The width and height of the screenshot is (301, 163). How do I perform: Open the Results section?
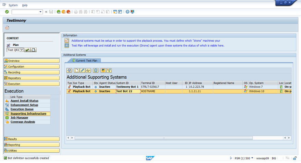pyautogui.click(x=32, y=139)
